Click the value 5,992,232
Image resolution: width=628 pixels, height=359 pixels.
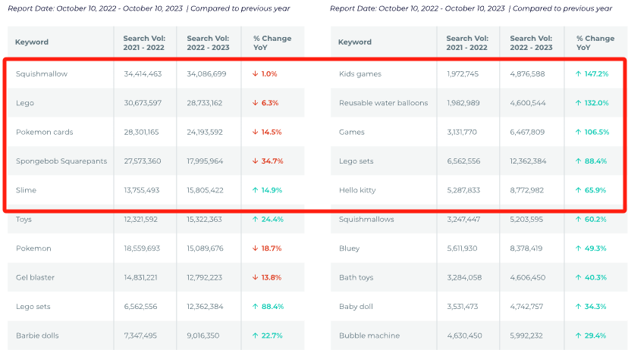[526, 336]
